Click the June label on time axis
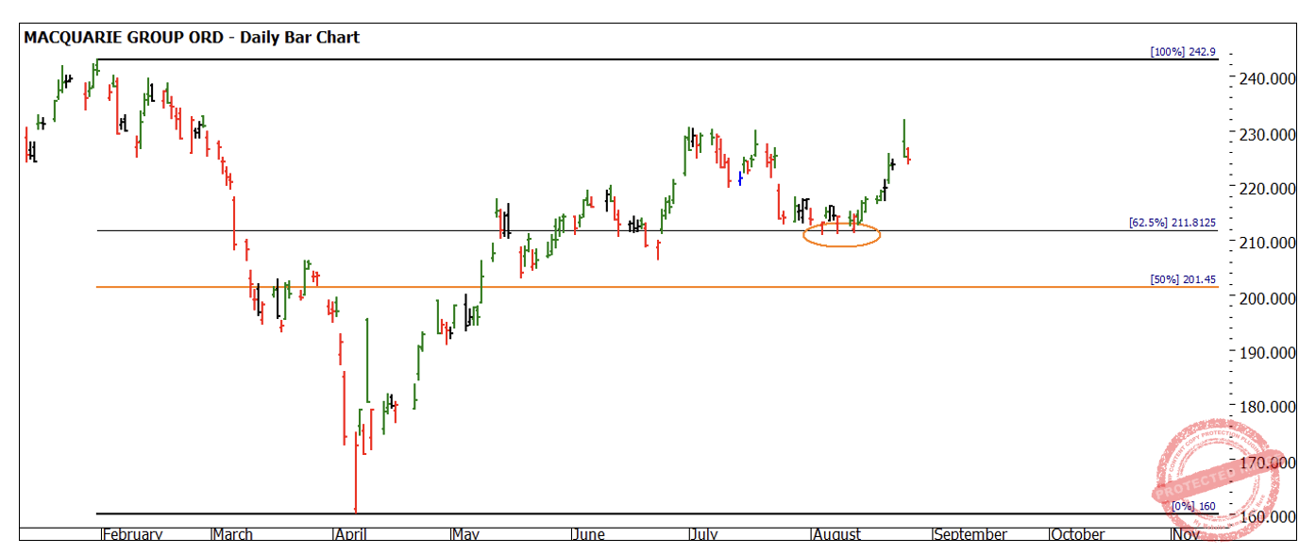 (589, 535)
